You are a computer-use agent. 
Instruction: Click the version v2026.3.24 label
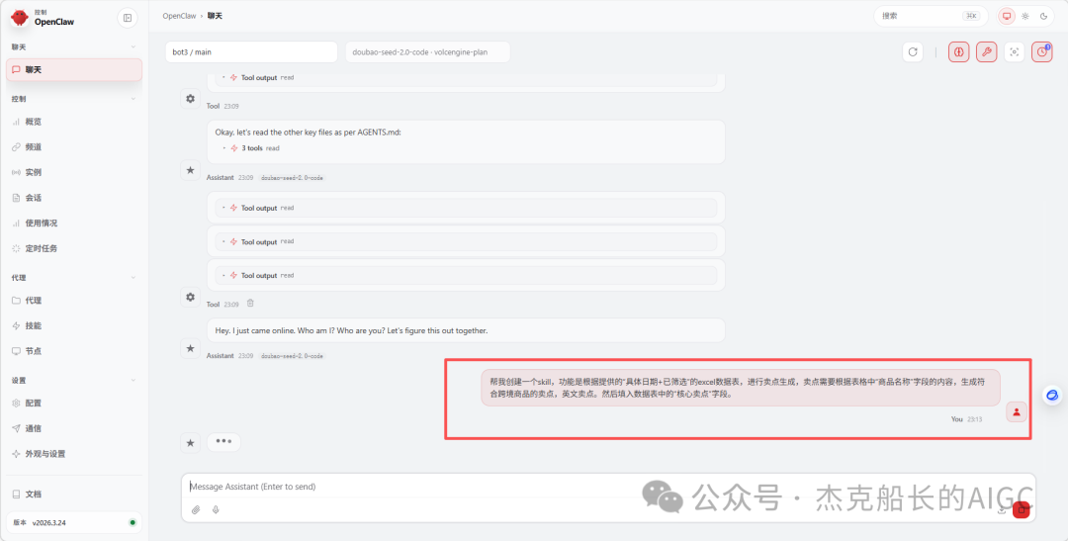[49, 522]
